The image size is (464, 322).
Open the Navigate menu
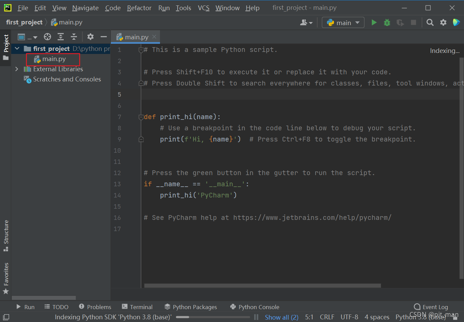[85, 8]
